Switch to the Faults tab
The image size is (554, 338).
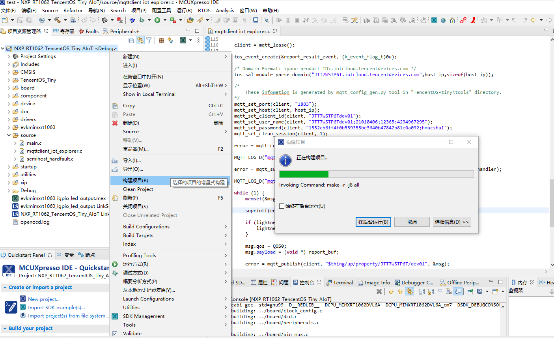(89, 31)
